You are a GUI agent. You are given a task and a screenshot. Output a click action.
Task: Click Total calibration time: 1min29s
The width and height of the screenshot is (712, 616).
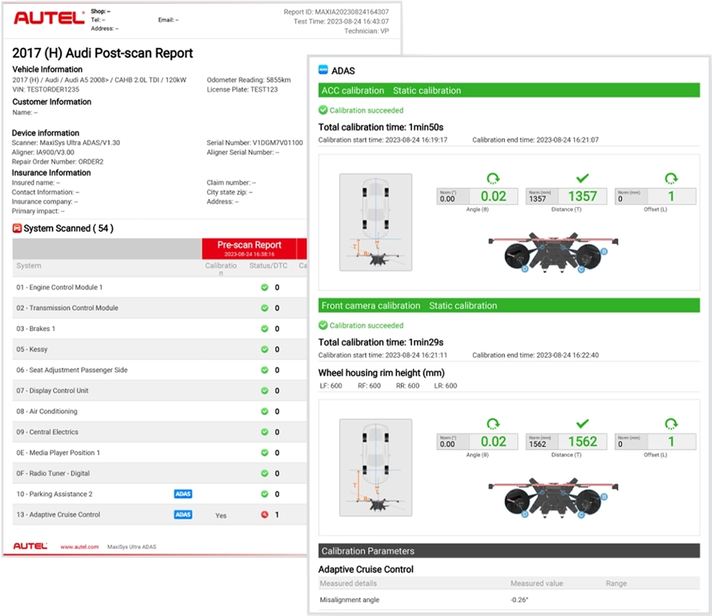click(380, 342)
